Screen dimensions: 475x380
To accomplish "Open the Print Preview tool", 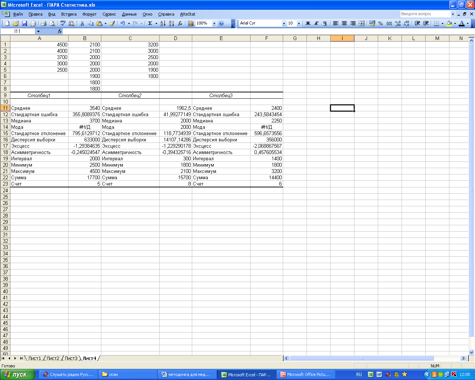I will (52, 23).
